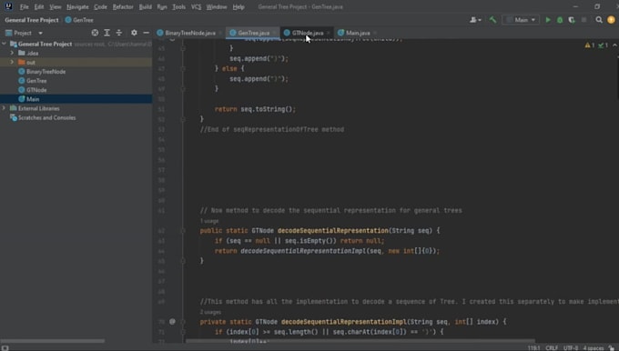Click the IntelliJ app logo icon
Image resolution: width=619 pixels, height=351 pixels.
[x=8, y=6]
